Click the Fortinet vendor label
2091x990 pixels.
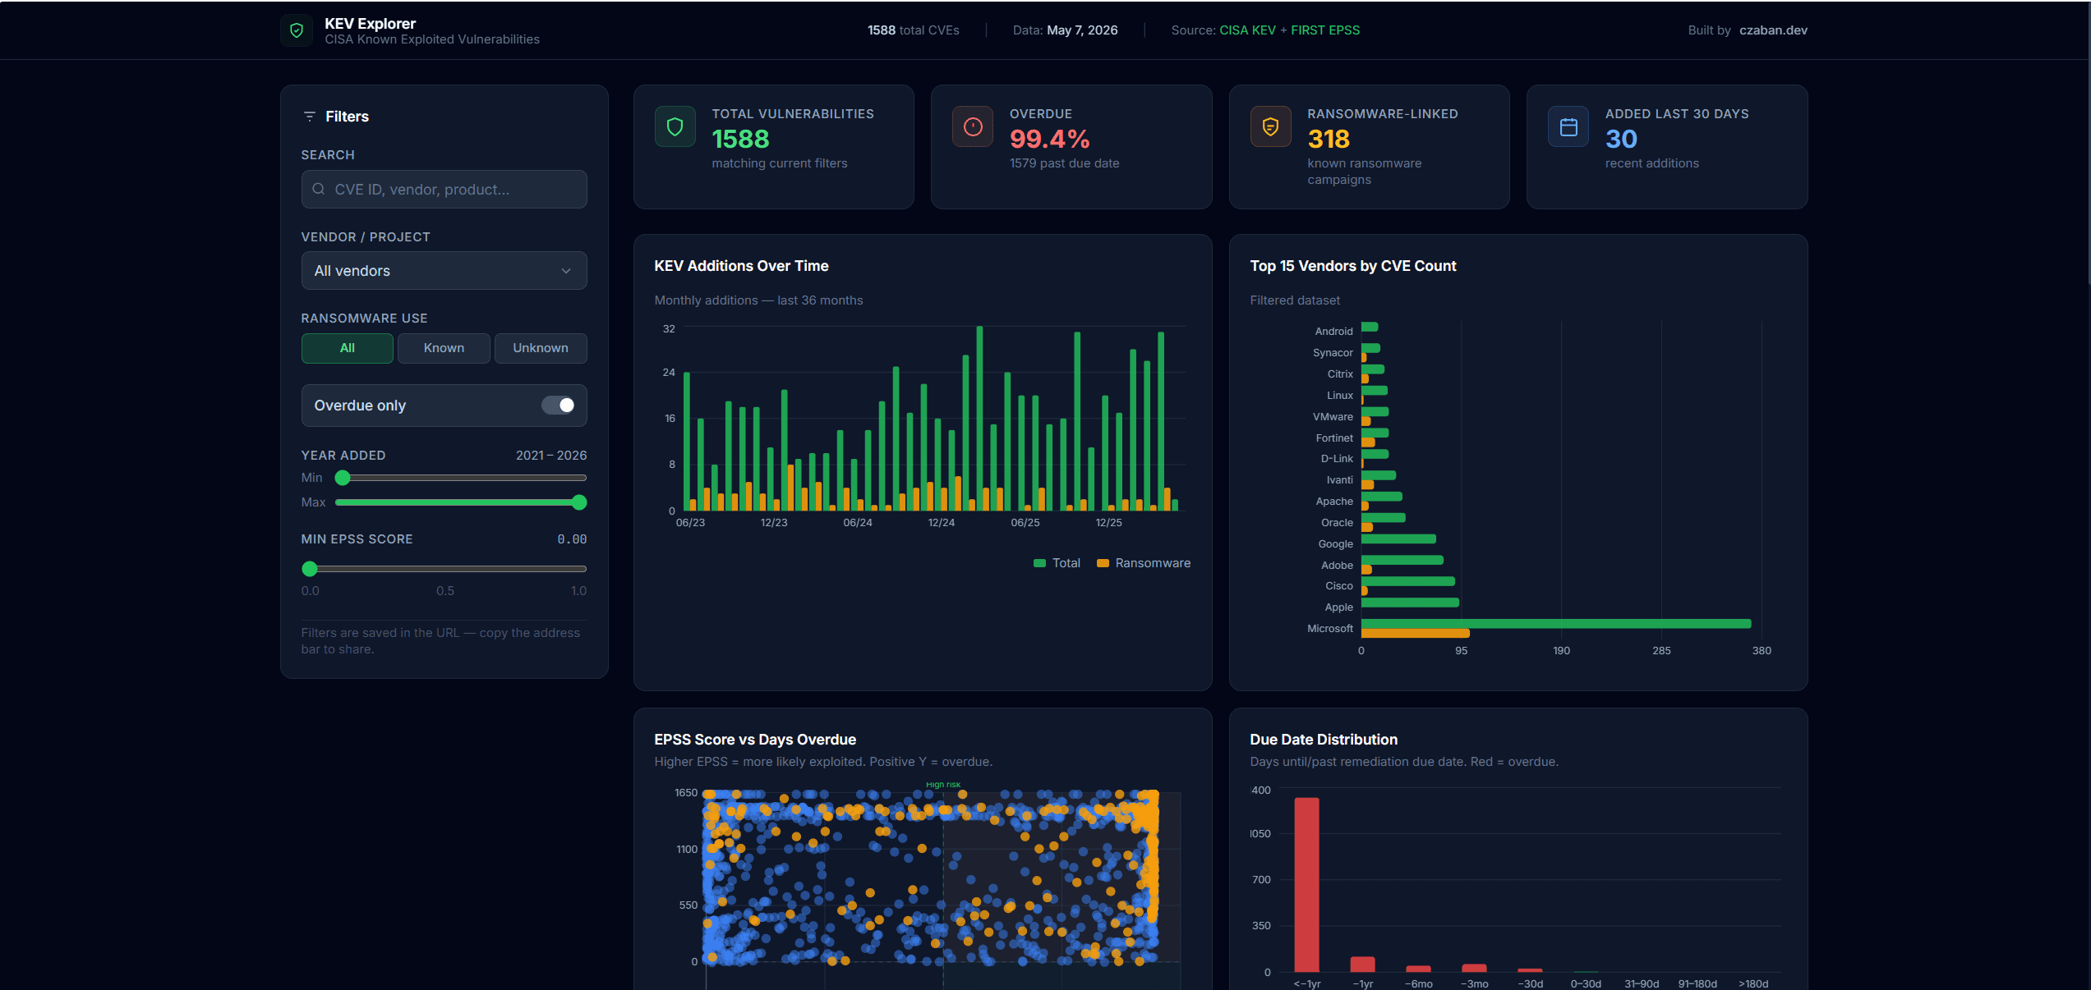[1334, 438]
